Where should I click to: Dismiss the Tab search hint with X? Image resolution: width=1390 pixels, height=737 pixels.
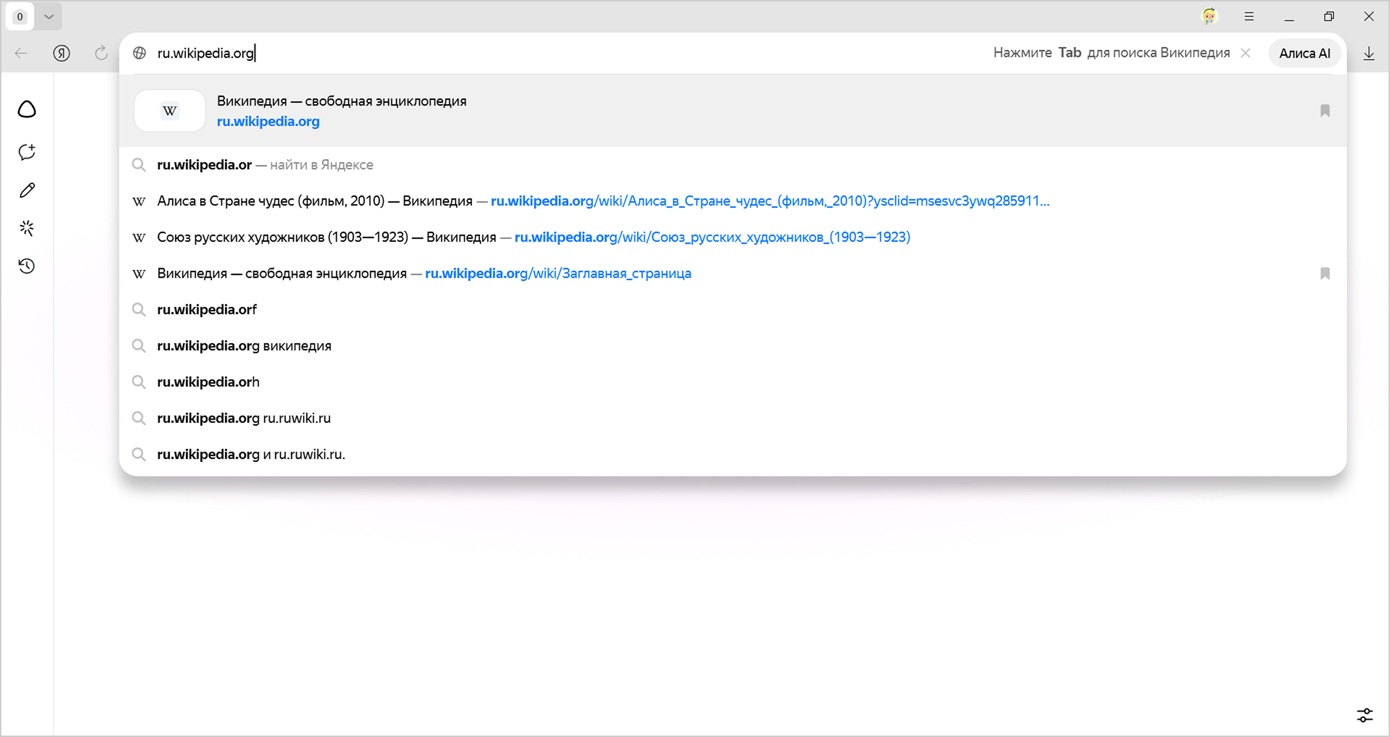tap(1245, 53)
